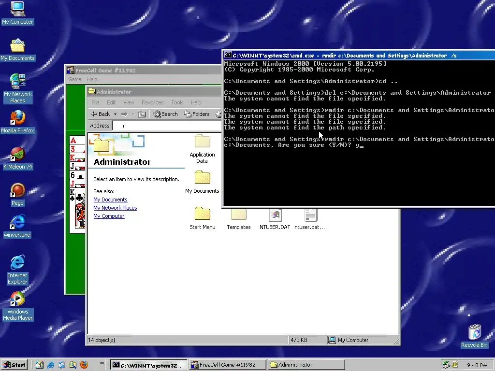This screenshot has height=371, width=495.
Task: Click the My Network Places link
Action: (115, 208)
